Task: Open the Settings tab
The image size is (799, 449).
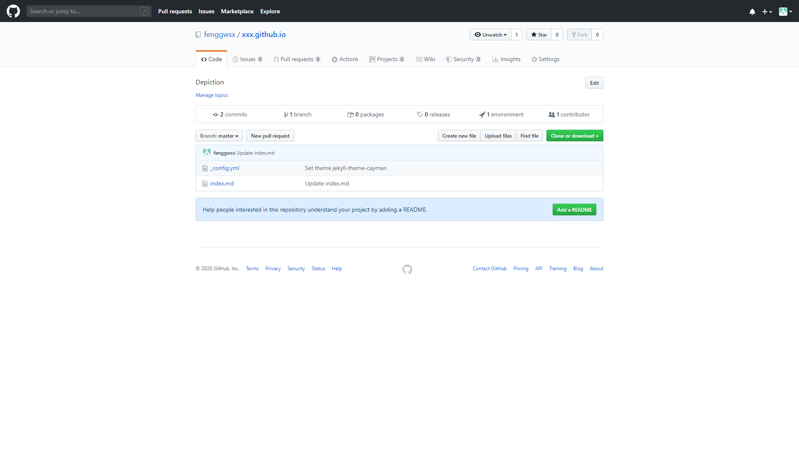Action: click(545, 59)
